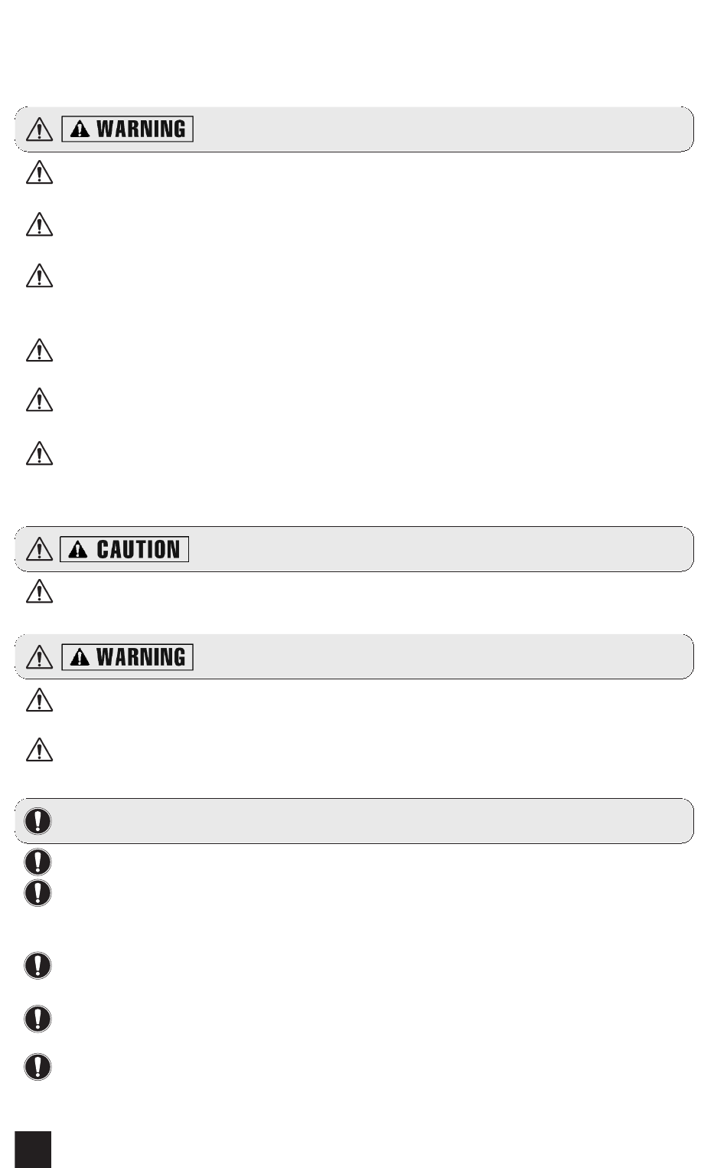The height and width of the screenshot is (1168, 727).
Task: Select the second alert triangle under the lower WARNING banner
Action: (x=39, y=750)
